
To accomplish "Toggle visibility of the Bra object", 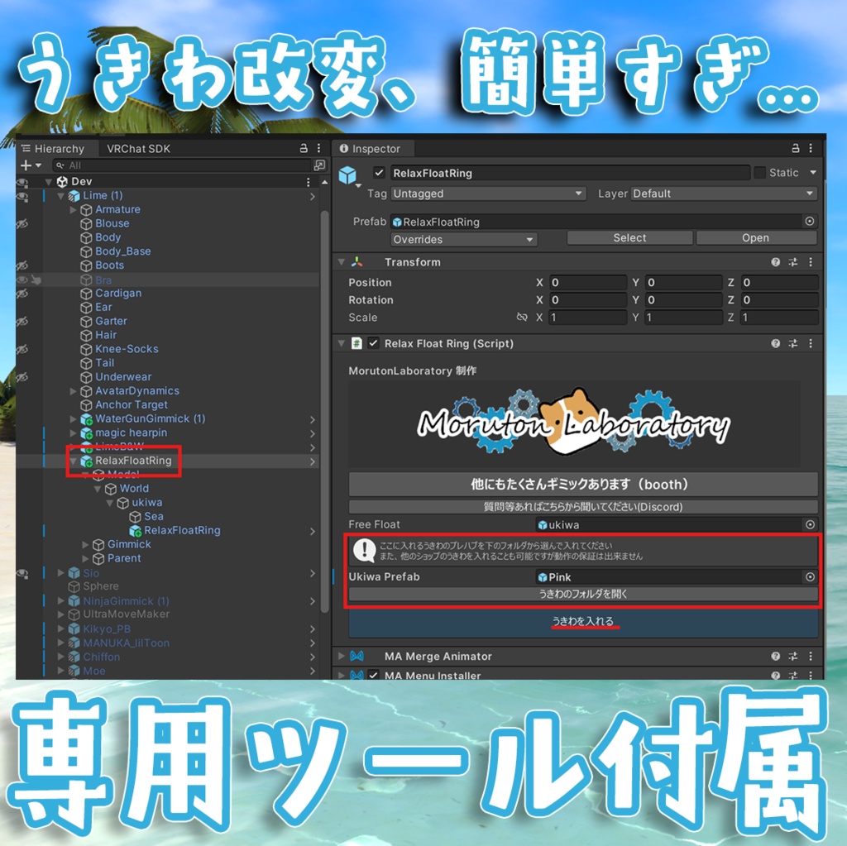I will click(21, 280).
